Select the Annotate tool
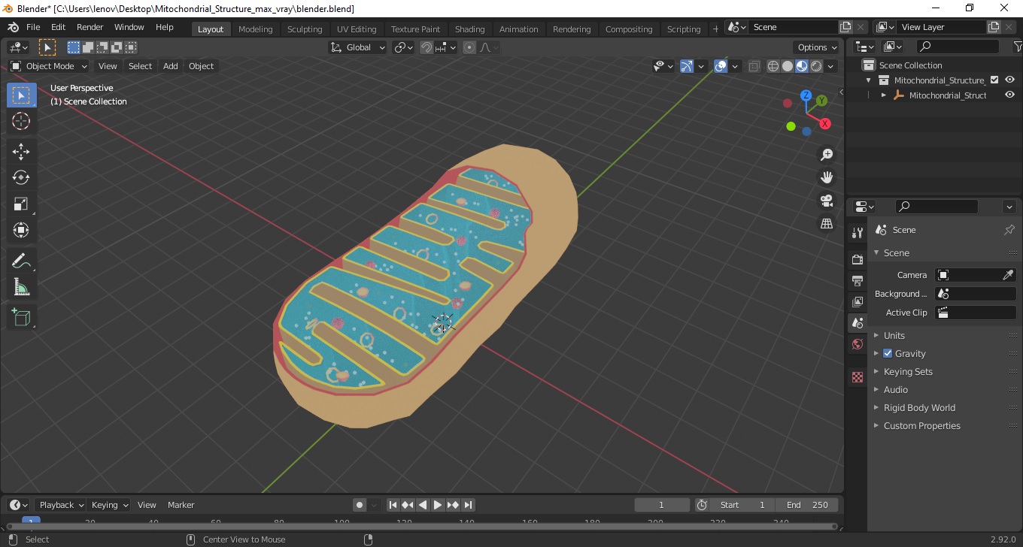The image size is (1023, 547). tap(21, 261)
